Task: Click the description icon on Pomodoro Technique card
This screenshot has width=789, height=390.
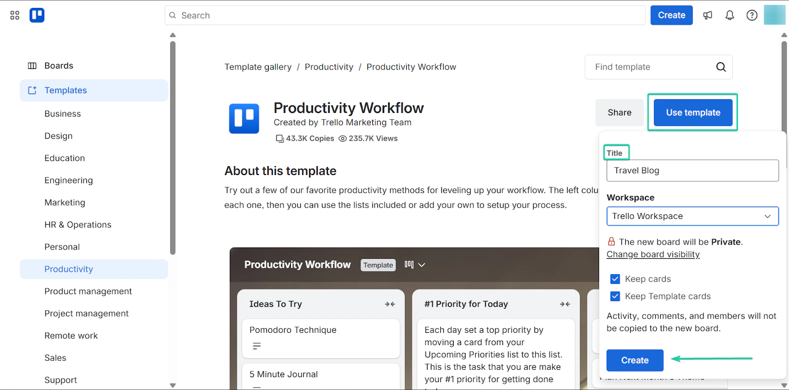Action: pyautogui.click(x=257, y=346)
